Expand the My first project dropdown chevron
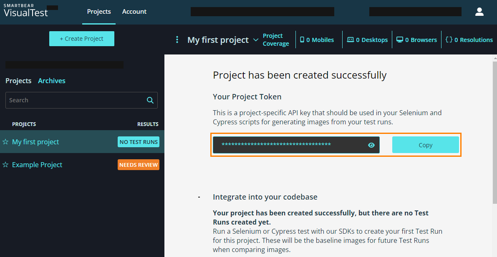 (x=256, y=40)
